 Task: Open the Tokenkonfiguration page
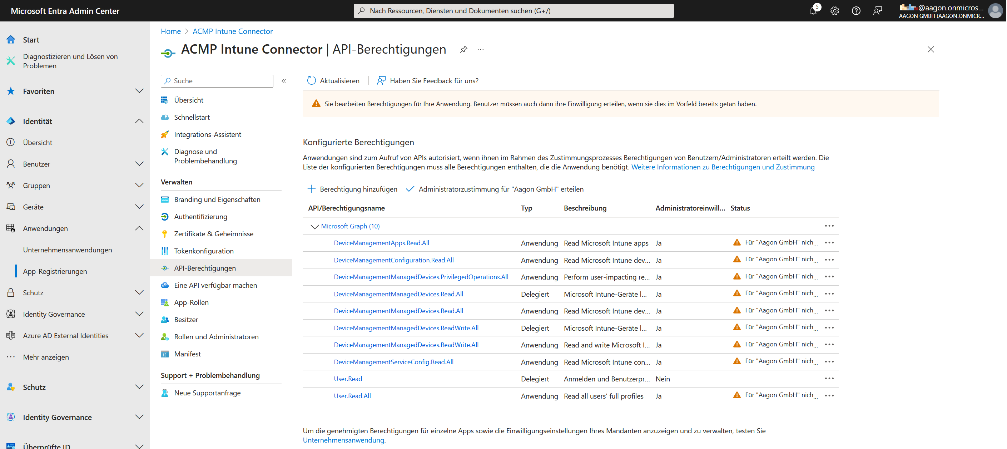click(x=204, y=251)
